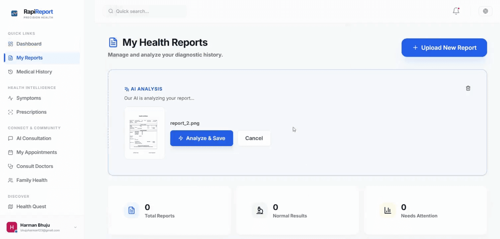Click the Health Quest map icon
The height and width of the screenshot is (239, 500).
pos(10,206)
